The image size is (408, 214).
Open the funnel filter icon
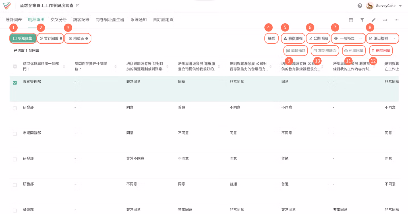click(362, 20)
